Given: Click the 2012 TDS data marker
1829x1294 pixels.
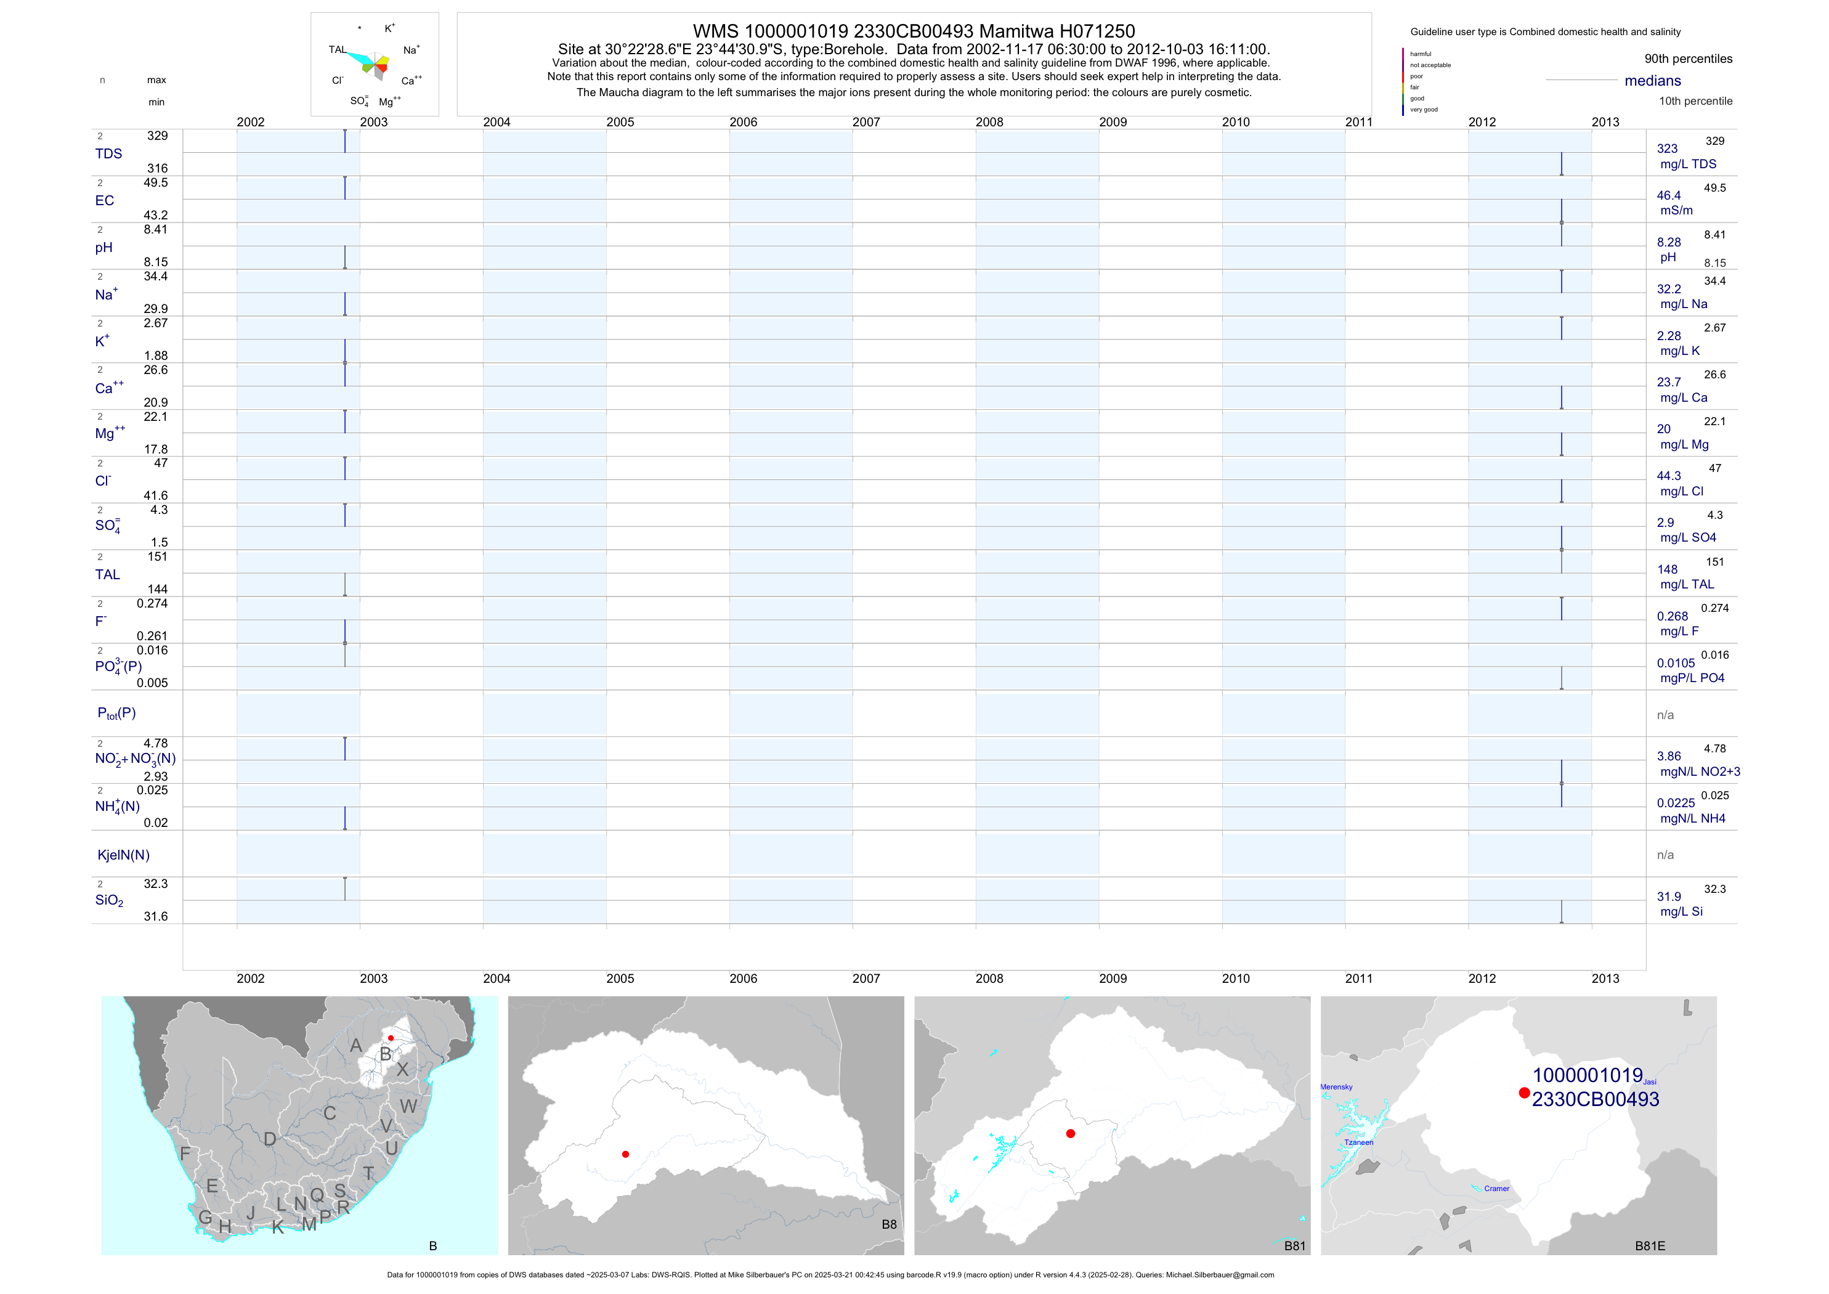Looking at the screenshot, I should pyautogui.click(x=1562, y=164).
